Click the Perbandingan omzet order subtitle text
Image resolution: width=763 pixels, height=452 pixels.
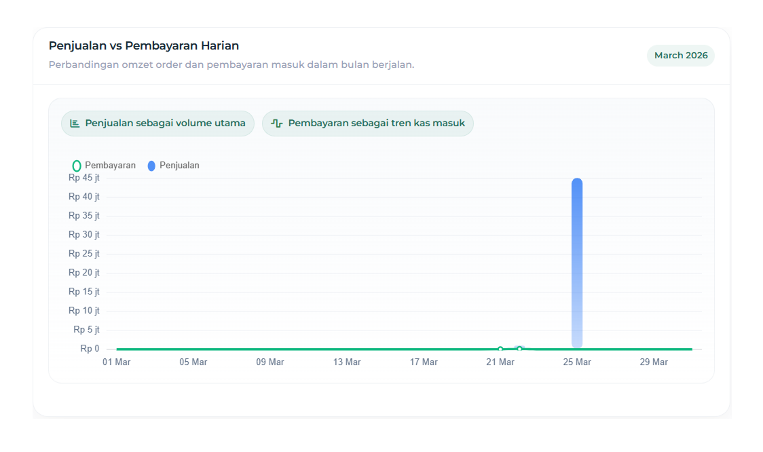point(231,64)
